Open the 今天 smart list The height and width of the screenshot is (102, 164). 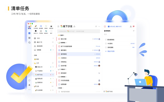point(44,38)
